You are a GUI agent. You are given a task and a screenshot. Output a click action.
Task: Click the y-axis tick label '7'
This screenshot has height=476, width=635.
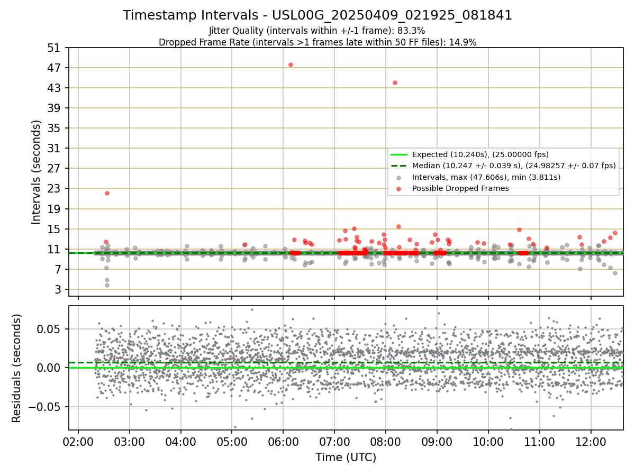(x=59, y=269)
